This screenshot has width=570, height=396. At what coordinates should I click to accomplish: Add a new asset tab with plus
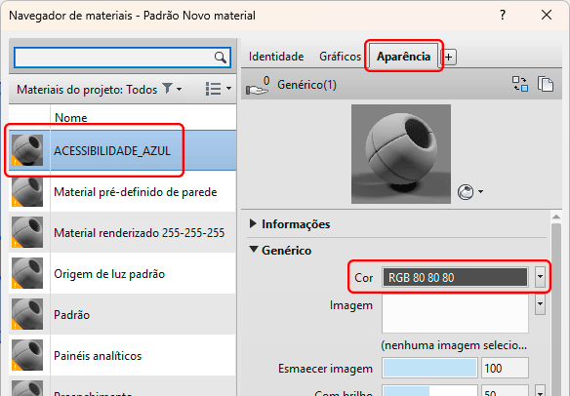click(449, 57)
